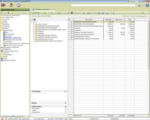Click the Προβολή link at top right
The image size is (150, 120).
tap(125, 16)
